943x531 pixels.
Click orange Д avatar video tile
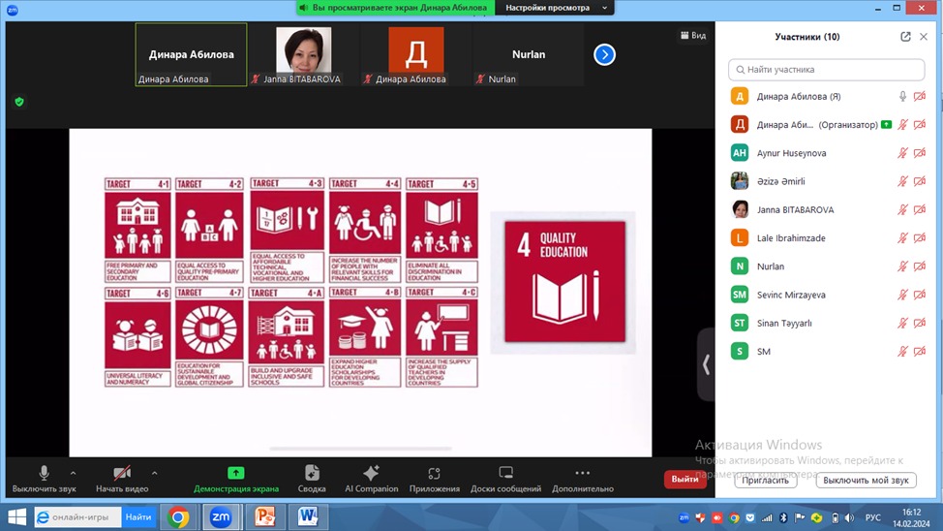click(x=416, y=55)
